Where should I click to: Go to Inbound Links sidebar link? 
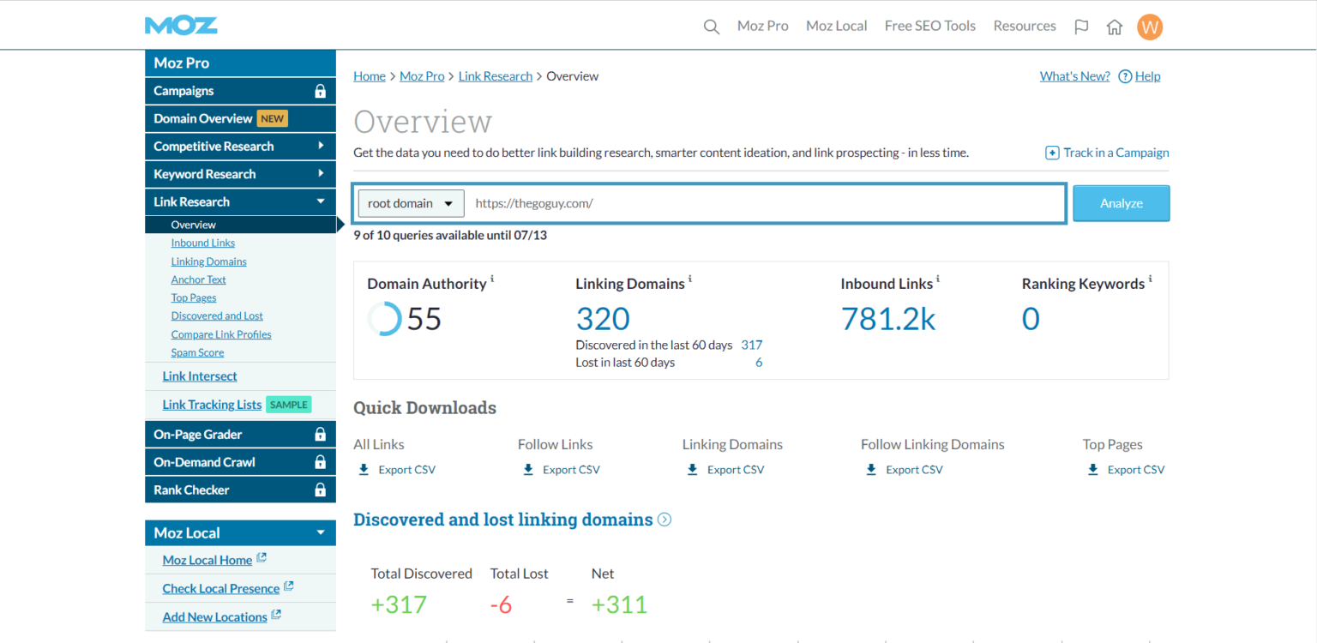pyautogui.click(x=203, y=243)
